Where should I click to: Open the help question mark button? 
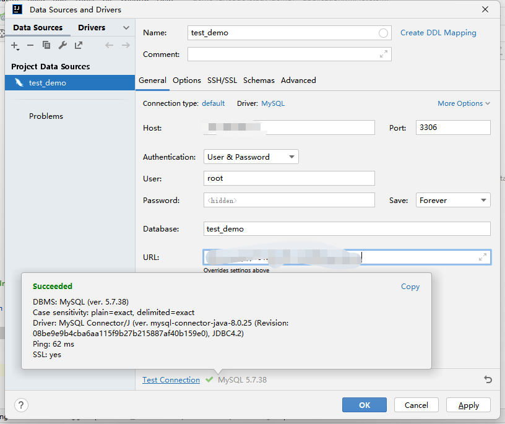click(x=21, y=405)
